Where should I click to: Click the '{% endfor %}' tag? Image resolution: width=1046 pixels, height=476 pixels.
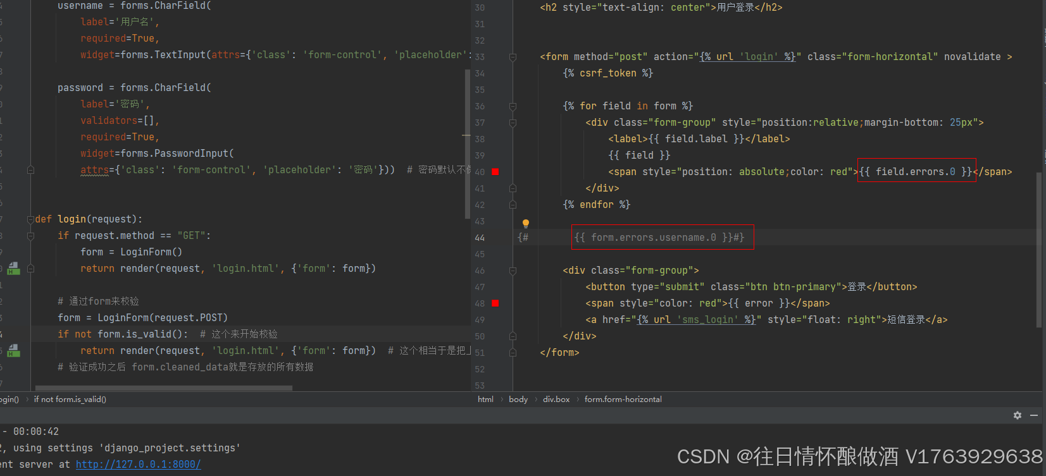coord(597,205)
